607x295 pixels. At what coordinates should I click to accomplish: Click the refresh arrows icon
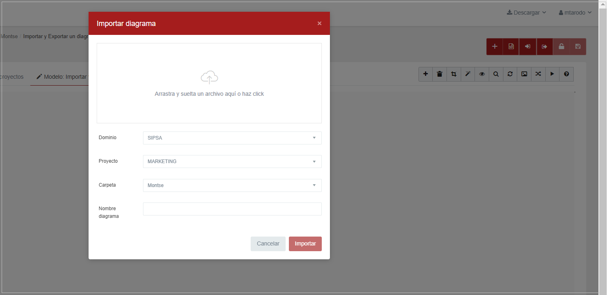click(x=510, y=74)
